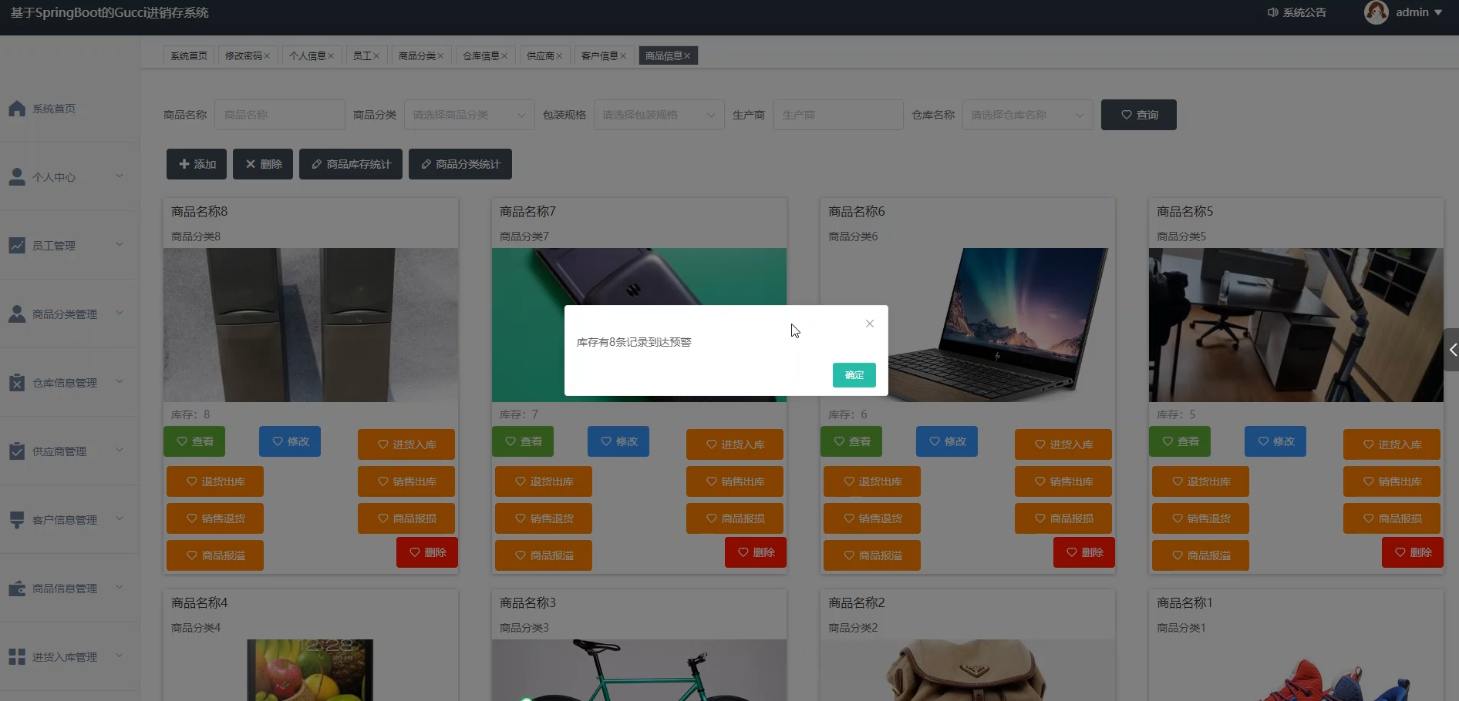This screenshot has width=1459, height=701.
Task: Focus the 生产商 search input
Action: (x=838, y=115)
